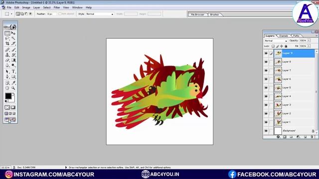
Task: Select the Zoom tool
Action: (x=13, y=88)
